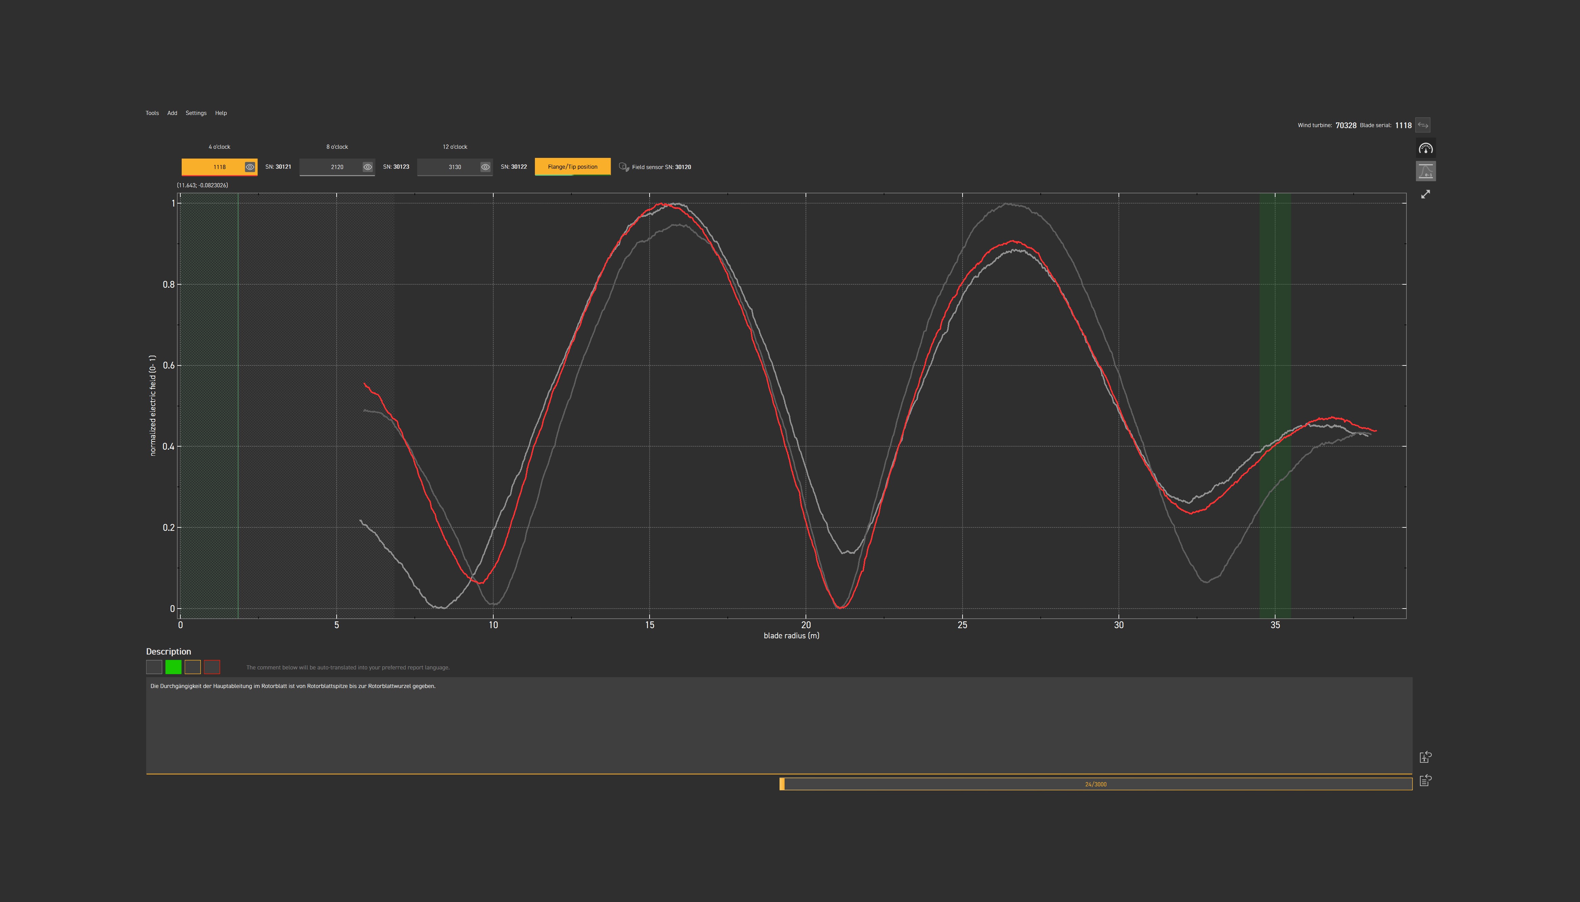Open the Tools menu

coord(152,113)
